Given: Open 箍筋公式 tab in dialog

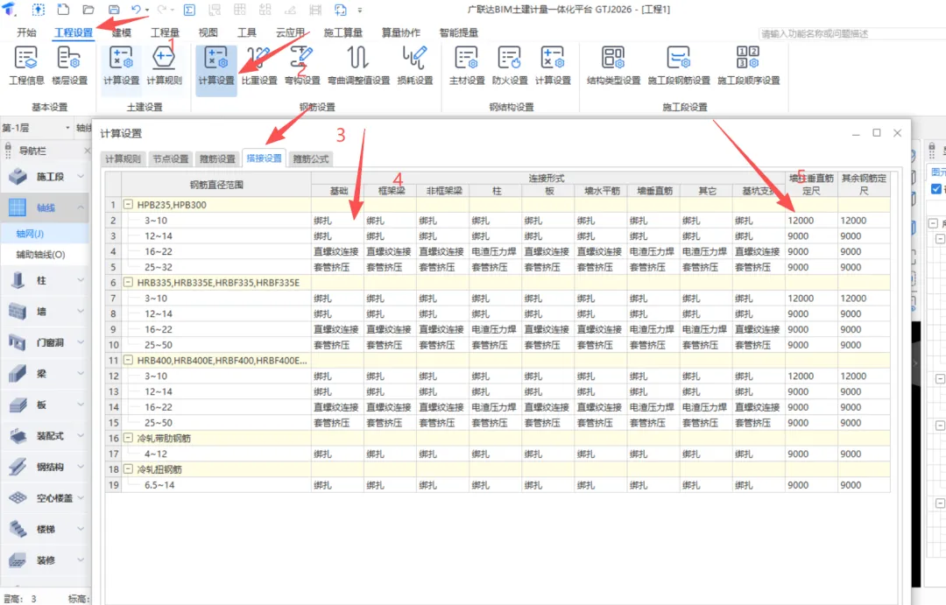Looking at the screenshot, I should tap(311, 158).
